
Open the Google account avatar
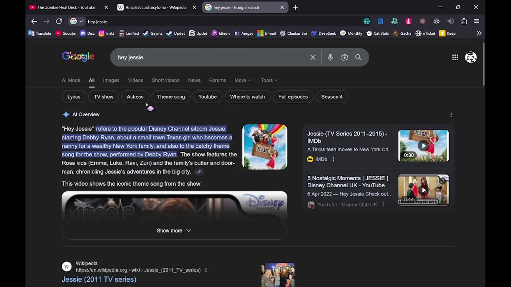(471, 57)
